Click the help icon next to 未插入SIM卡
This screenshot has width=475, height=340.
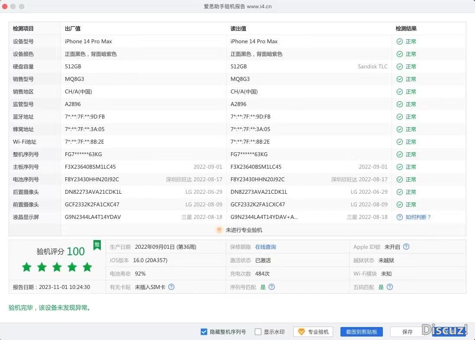(x=171, y=287)
